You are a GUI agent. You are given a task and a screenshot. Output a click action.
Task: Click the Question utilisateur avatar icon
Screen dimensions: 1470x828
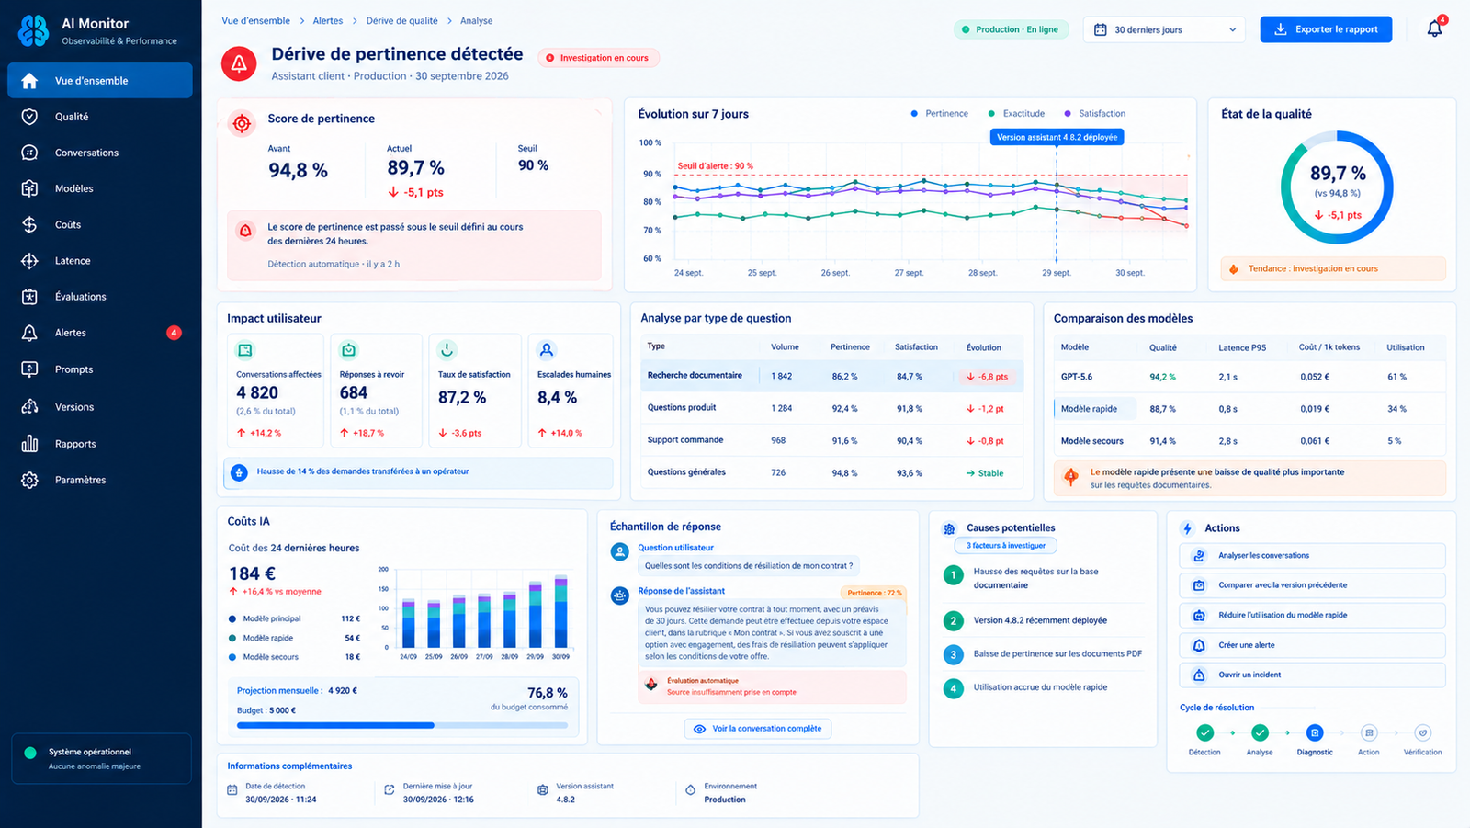tap(620, 551)
